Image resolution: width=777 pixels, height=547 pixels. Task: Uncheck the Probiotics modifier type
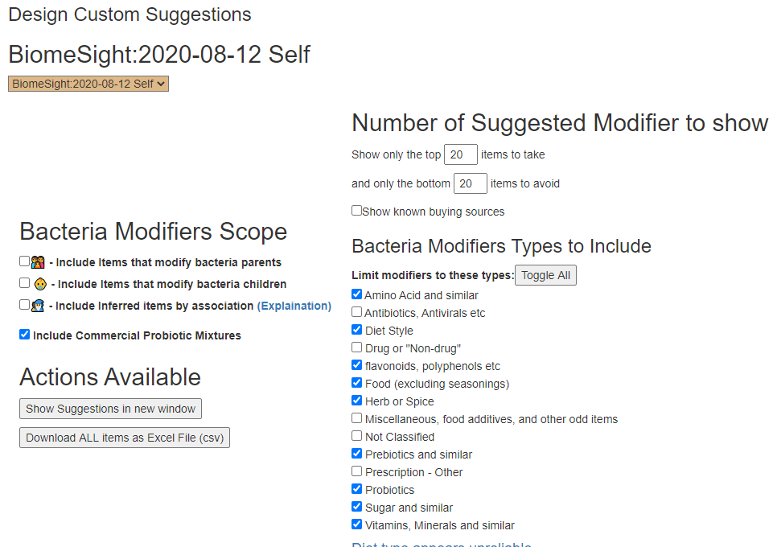click(x=357, y=489)
